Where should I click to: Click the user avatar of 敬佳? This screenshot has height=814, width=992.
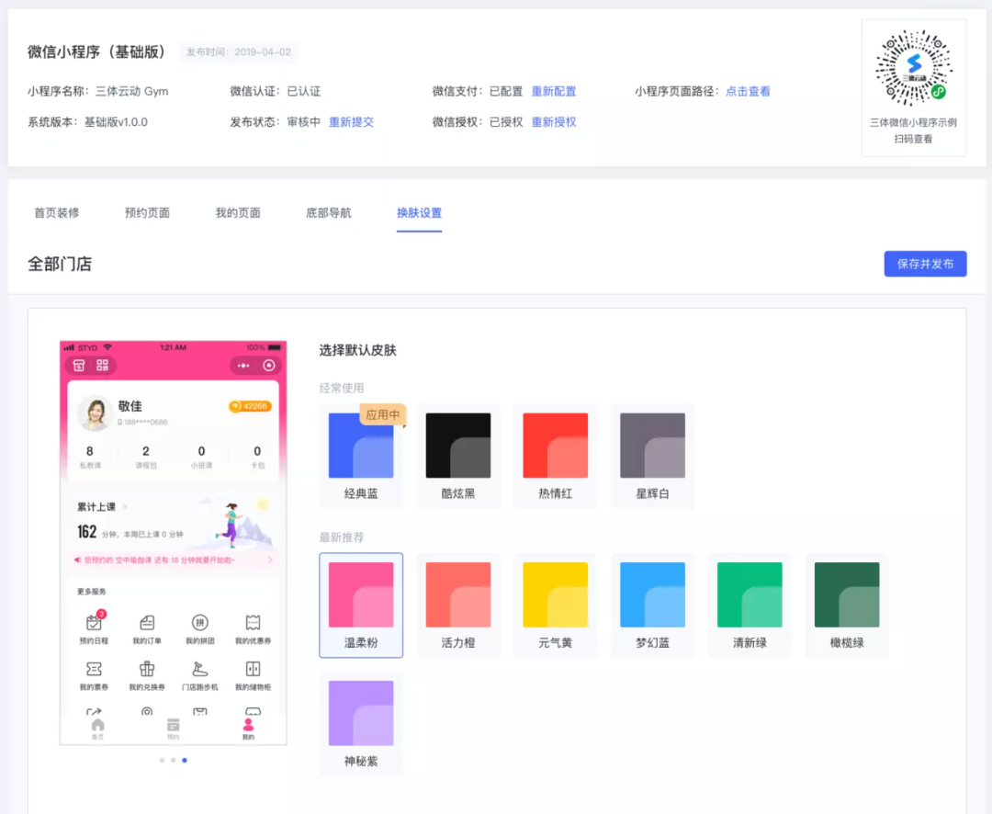[95, 413]
